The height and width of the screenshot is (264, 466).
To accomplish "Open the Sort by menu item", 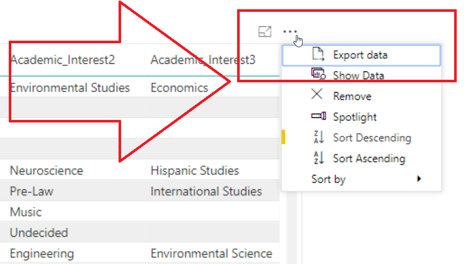I will [361, 179].
